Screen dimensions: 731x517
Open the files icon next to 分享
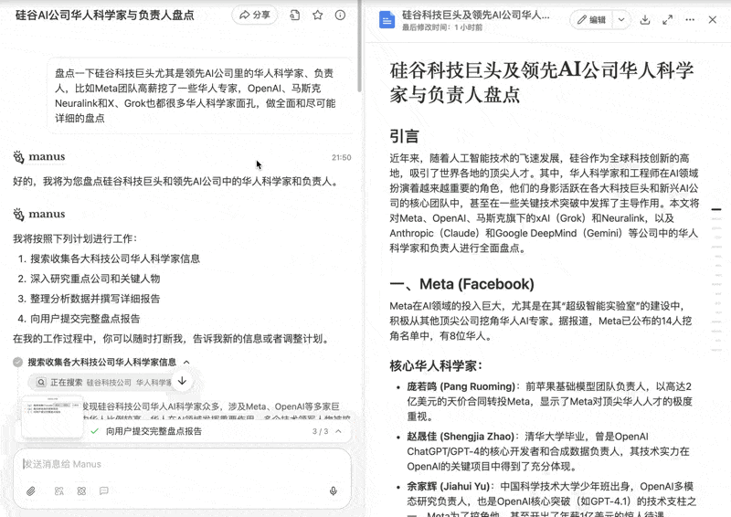click(x=294, y=15)
